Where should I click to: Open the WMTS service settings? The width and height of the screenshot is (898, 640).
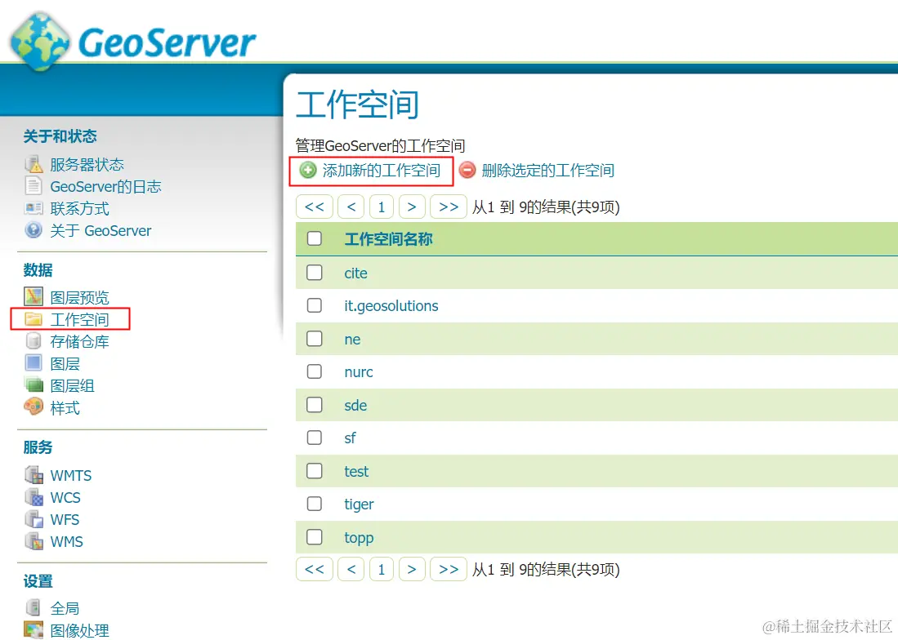[72, 475]
